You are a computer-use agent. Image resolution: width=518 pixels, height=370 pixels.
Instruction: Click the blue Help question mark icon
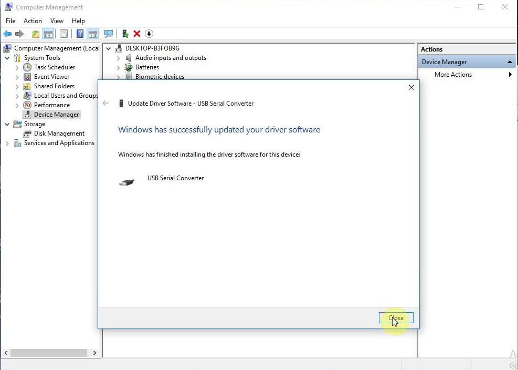pyautogui.click(x=80, y=34)
